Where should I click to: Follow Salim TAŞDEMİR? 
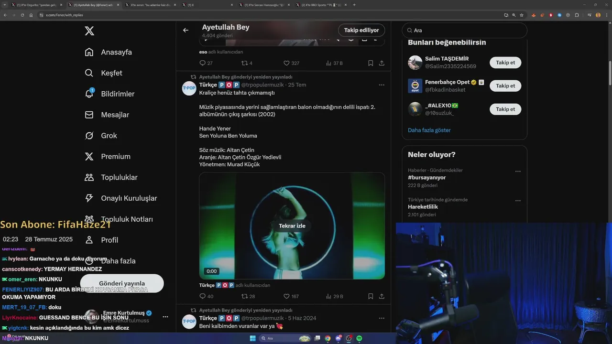tap(505, 63)
